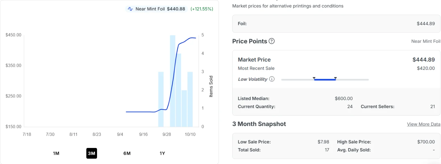Click the Near Mint Foil label beside Price Points

pos(426,41)
